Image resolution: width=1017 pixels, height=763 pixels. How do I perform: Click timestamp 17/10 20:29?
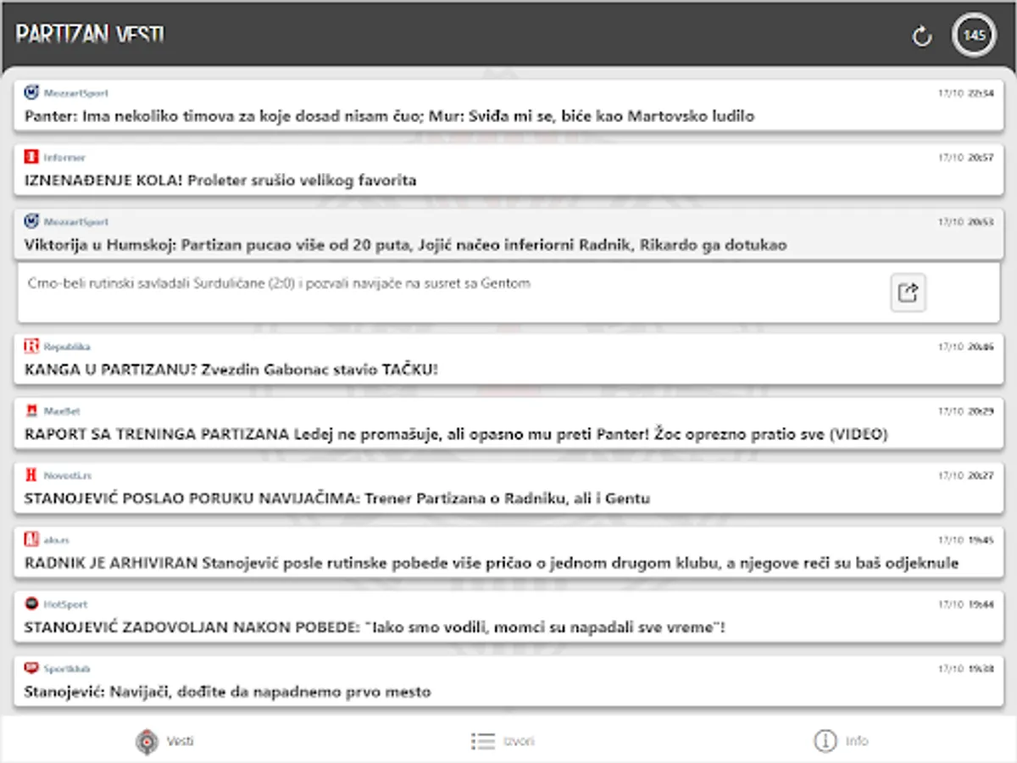click(965, 411)
